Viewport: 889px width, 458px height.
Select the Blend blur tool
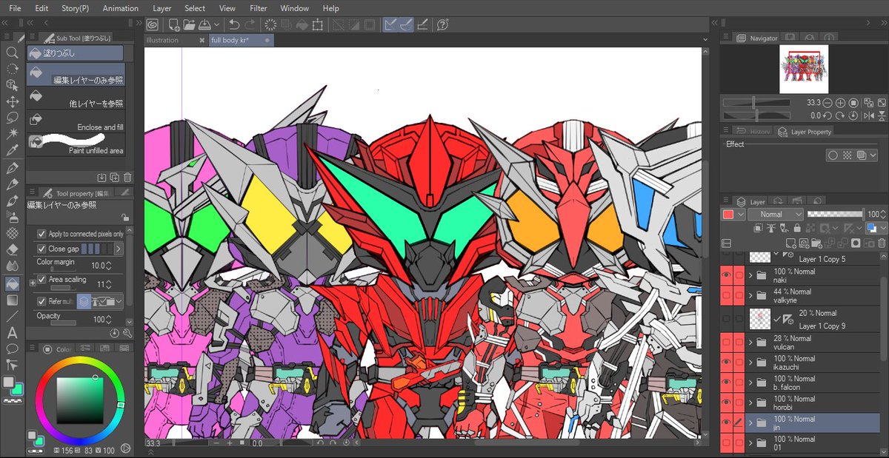tap(13, 264)
